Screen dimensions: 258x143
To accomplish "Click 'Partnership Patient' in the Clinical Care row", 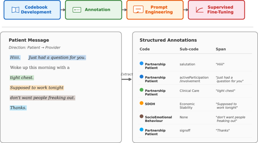I will pyautogui.click(x=155, y=92).
